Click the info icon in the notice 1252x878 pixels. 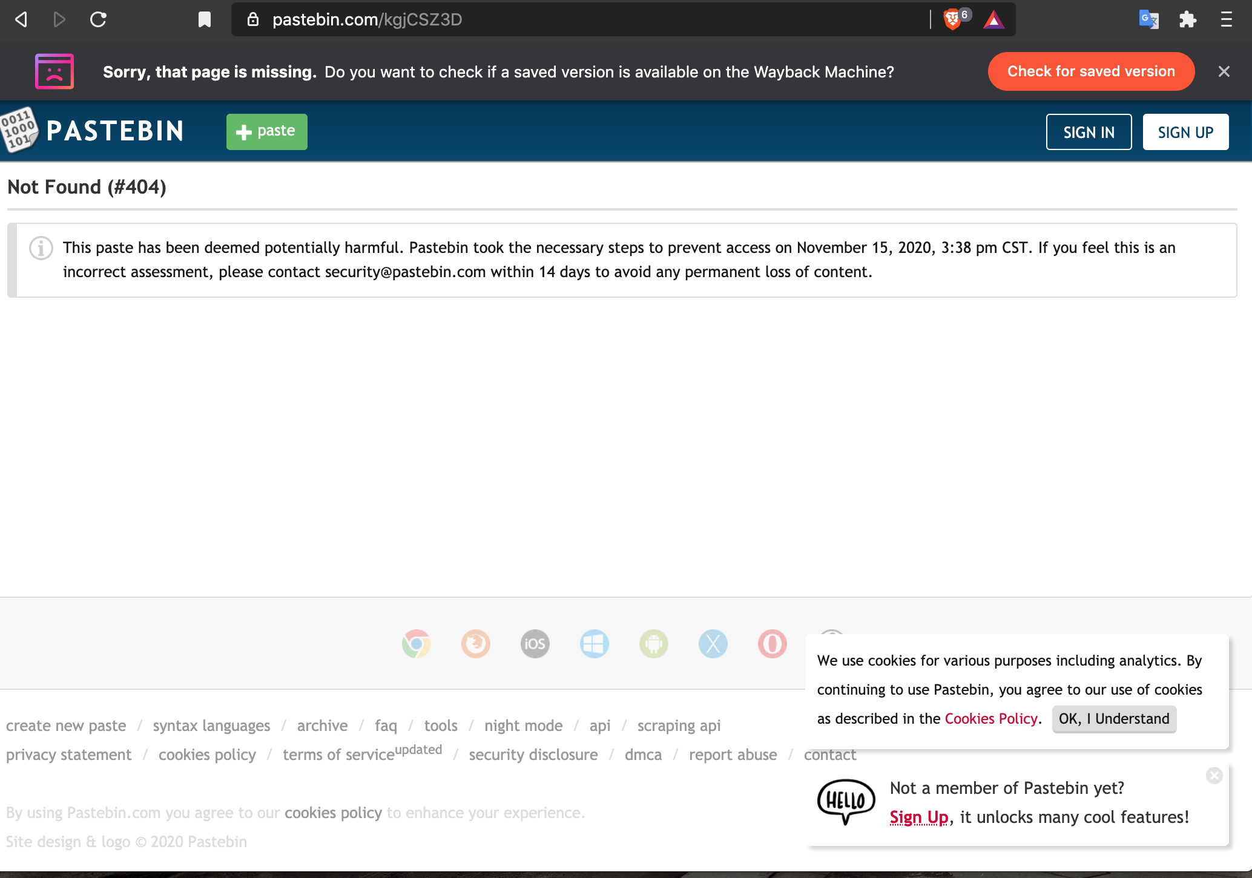(x=41, y=248)
